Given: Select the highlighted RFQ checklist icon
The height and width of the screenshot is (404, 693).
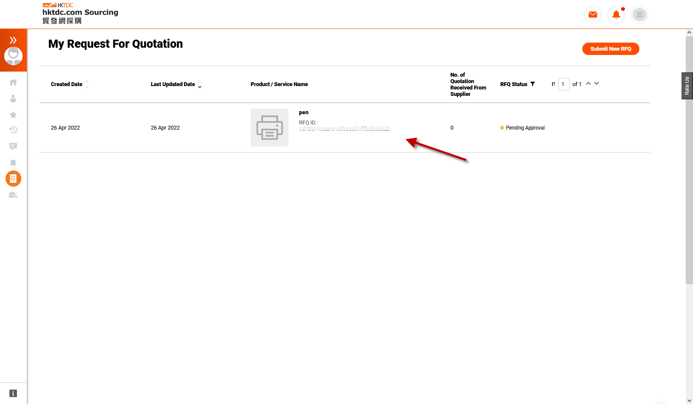Looking at the screenshot, I should (x=13, y=179).
